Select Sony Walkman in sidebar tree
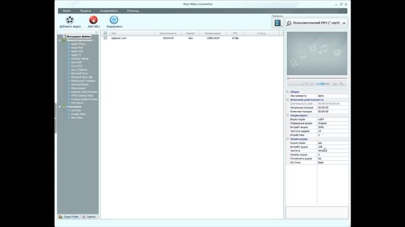The image size is (405, 227). pyautogui.click(x=79, y=70)
